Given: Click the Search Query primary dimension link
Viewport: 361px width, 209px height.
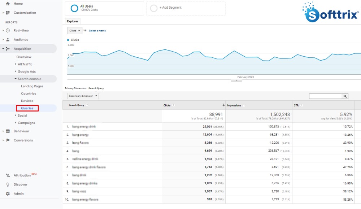Looking at the screenshot, I should coord(96,88).
